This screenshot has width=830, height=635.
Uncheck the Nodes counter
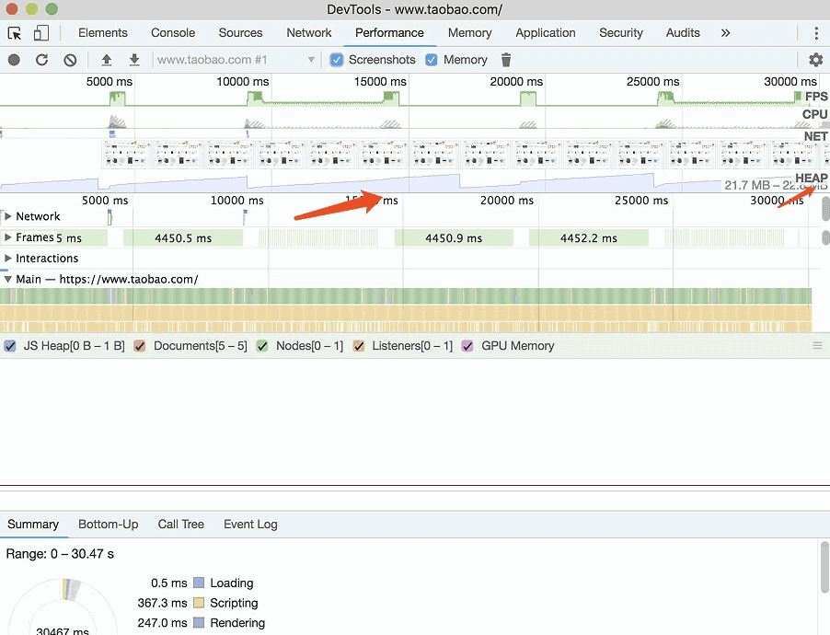tap(262, 346)
